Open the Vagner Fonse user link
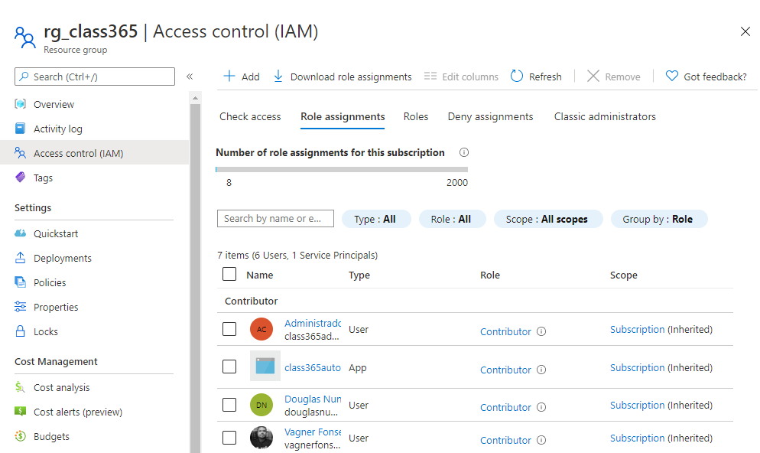This screenshot has height=453, width=760. pyautogui.click(x=313, y=432)
